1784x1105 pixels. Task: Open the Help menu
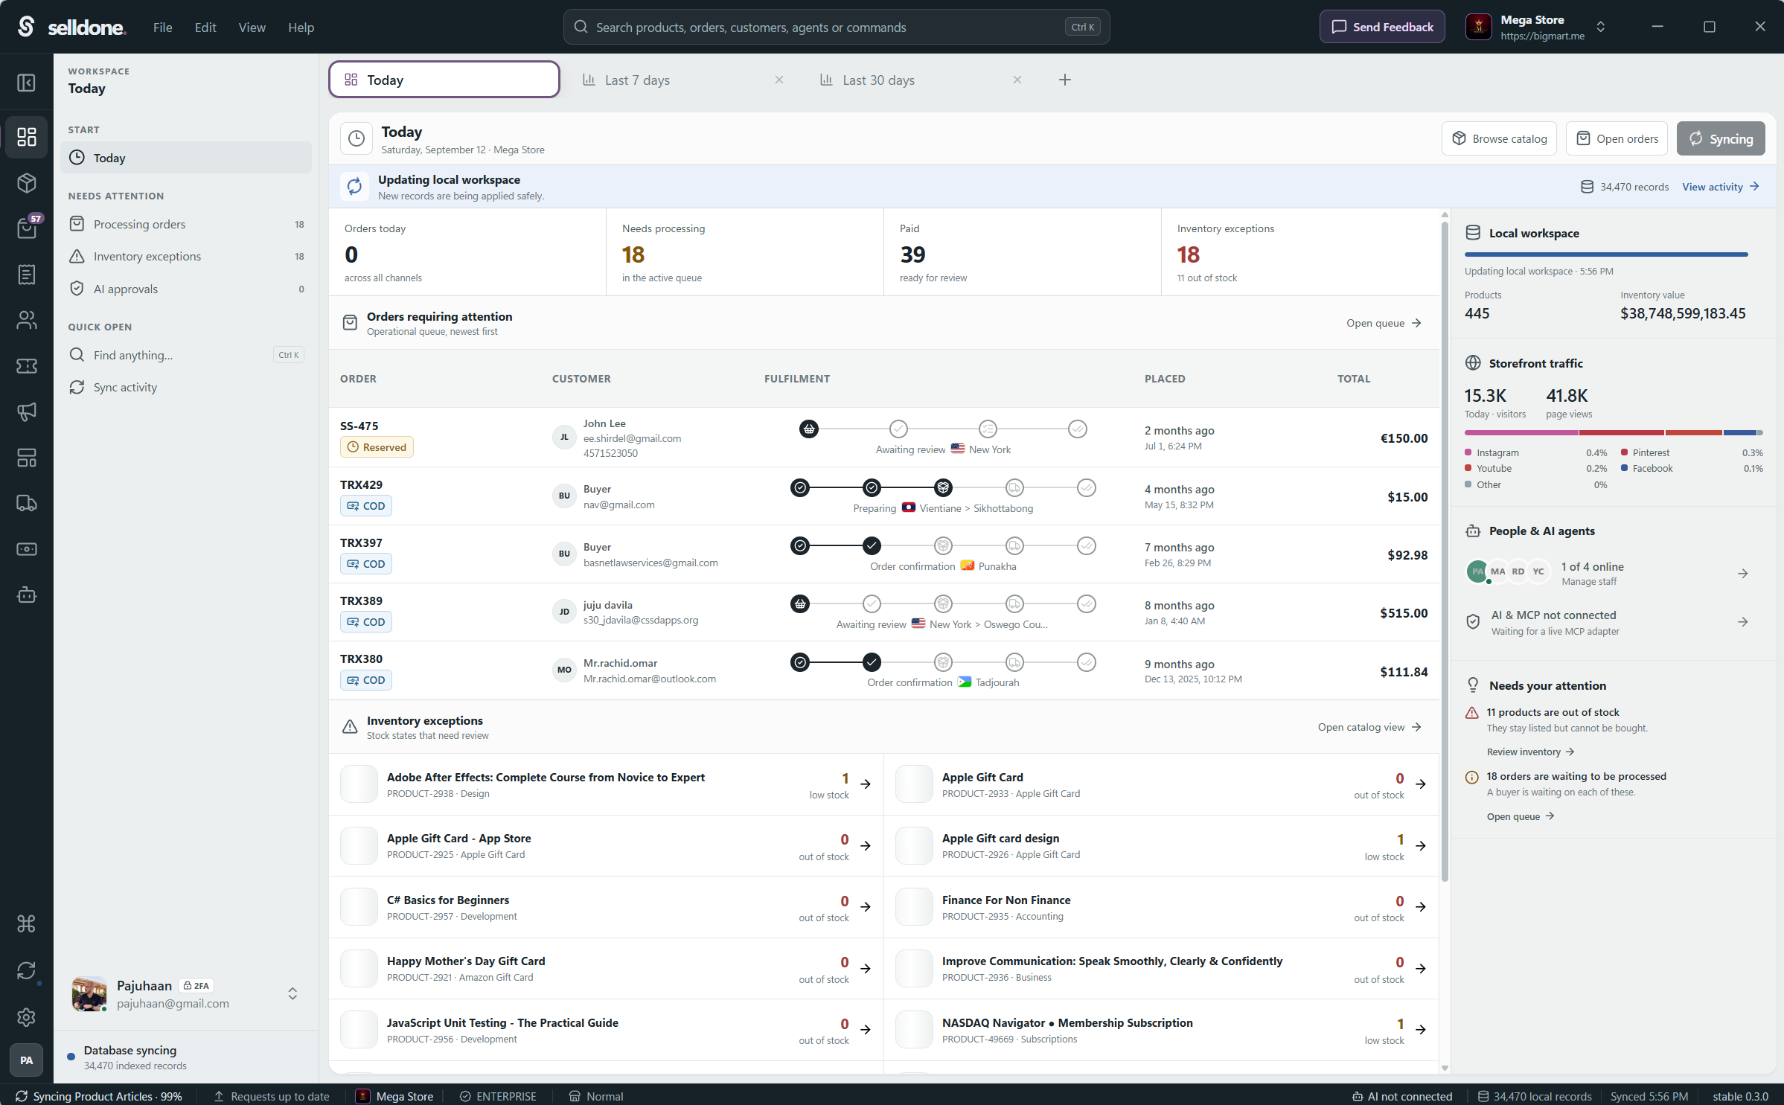click(x=301, y=28)
